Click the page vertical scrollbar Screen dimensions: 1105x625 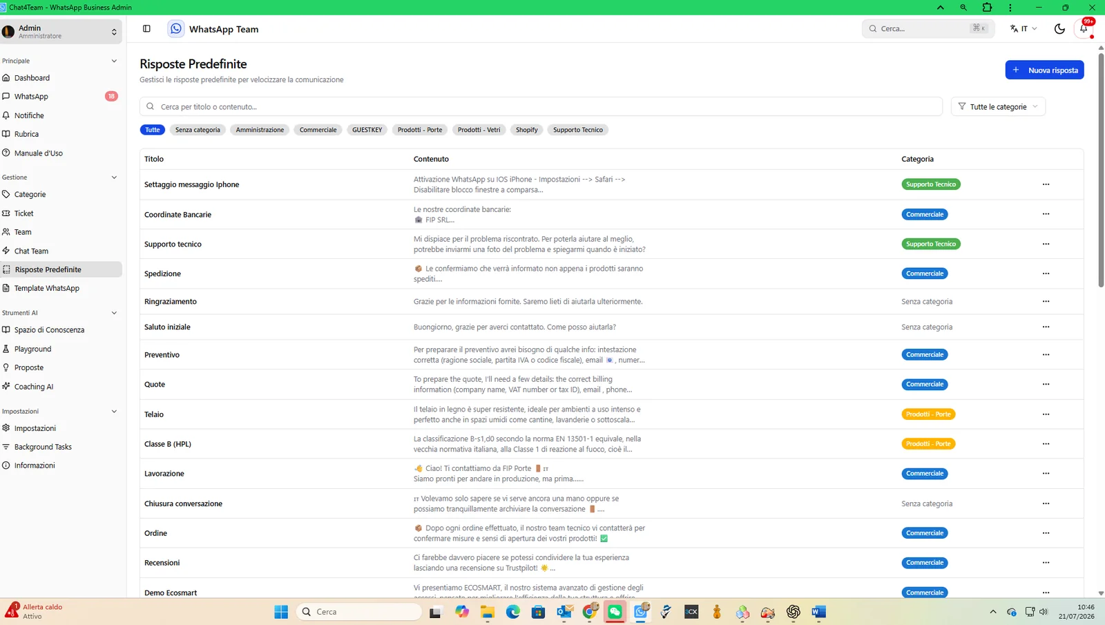(x=1101, y=169)
